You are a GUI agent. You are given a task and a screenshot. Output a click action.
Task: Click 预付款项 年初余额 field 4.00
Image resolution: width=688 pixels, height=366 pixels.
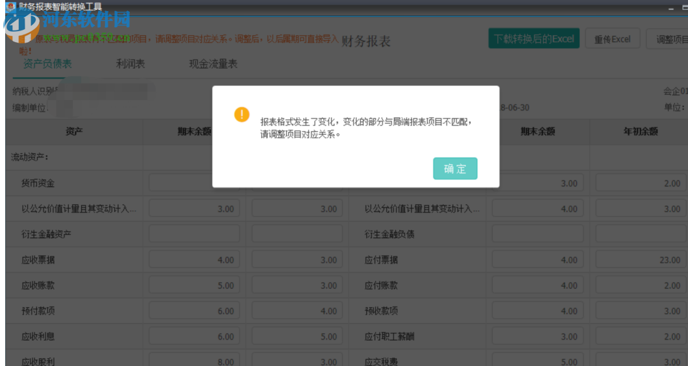[x=297, y=310]
